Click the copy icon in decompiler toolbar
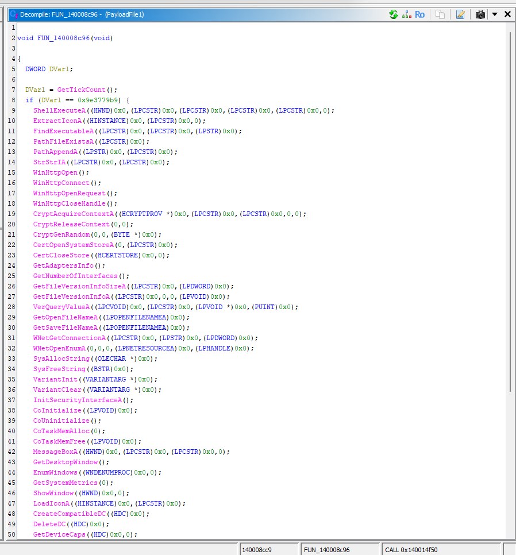 440,14
